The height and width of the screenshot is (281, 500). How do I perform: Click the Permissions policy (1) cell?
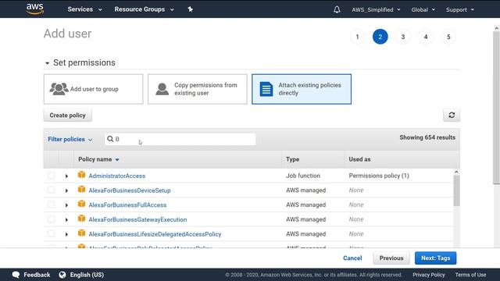click(379, 176)
